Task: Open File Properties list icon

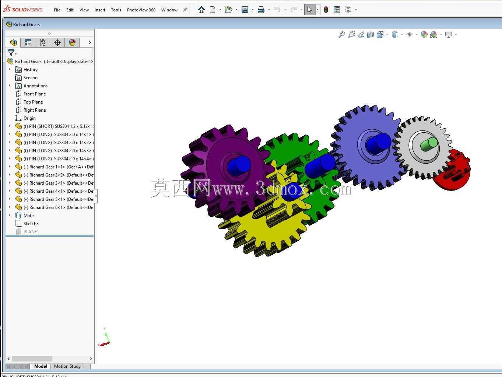Action: pyautogui.click(x=337, y=10)
